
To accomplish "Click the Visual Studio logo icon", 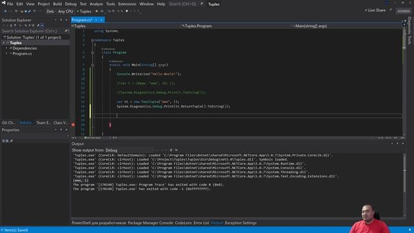I will 3,3.
